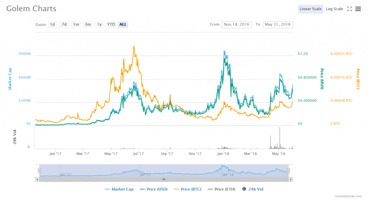Click the navigator scrollbar right arrow
The image size is (368, 202).
coord(291,179)
